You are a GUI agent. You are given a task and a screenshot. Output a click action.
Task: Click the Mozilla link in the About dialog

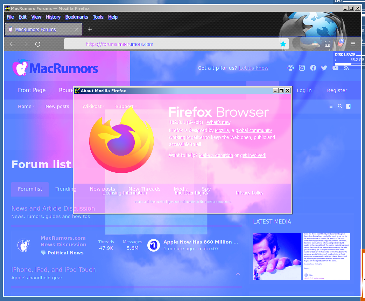point(222,131)
